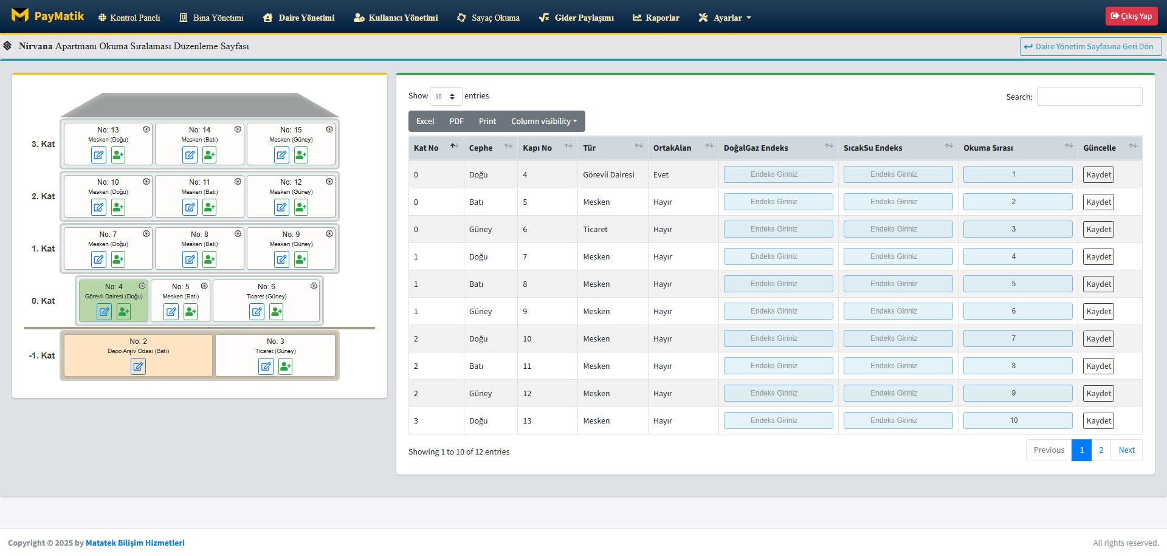Expand the Column visibility dropdown

544,122
